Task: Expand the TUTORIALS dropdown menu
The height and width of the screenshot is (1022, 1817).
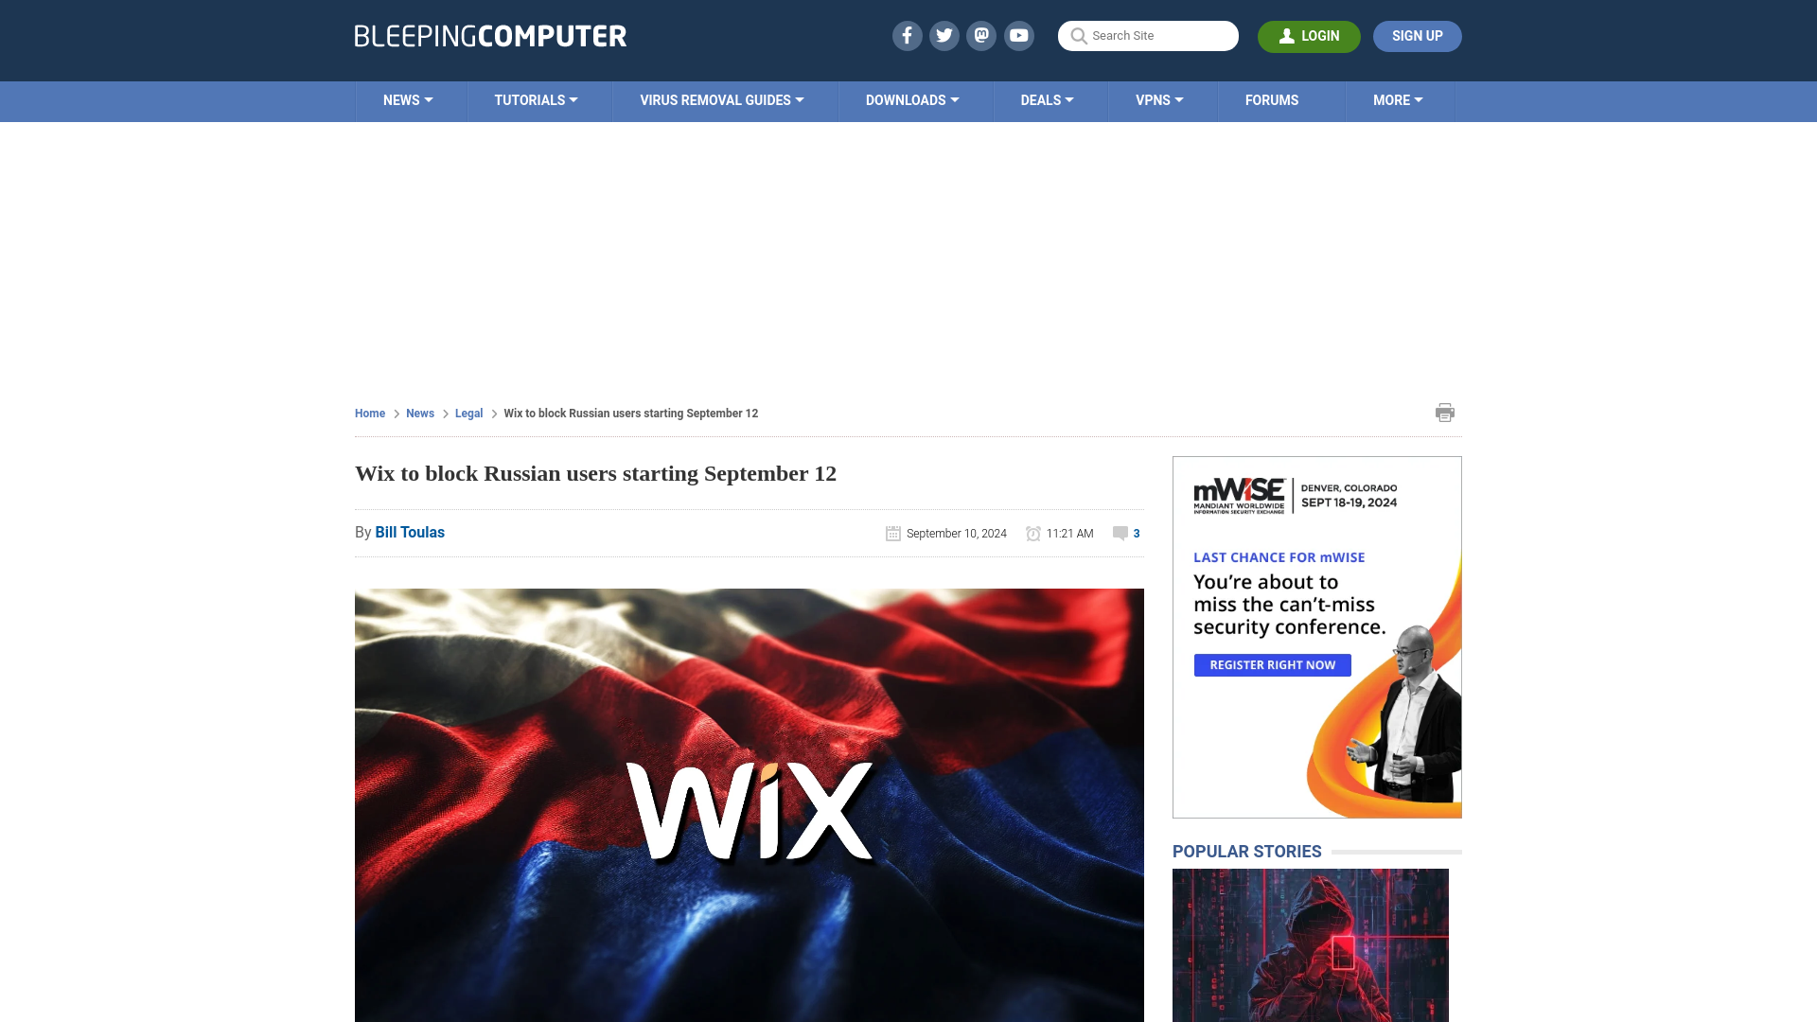Action: pyautogui.click(x=536, y=99)
